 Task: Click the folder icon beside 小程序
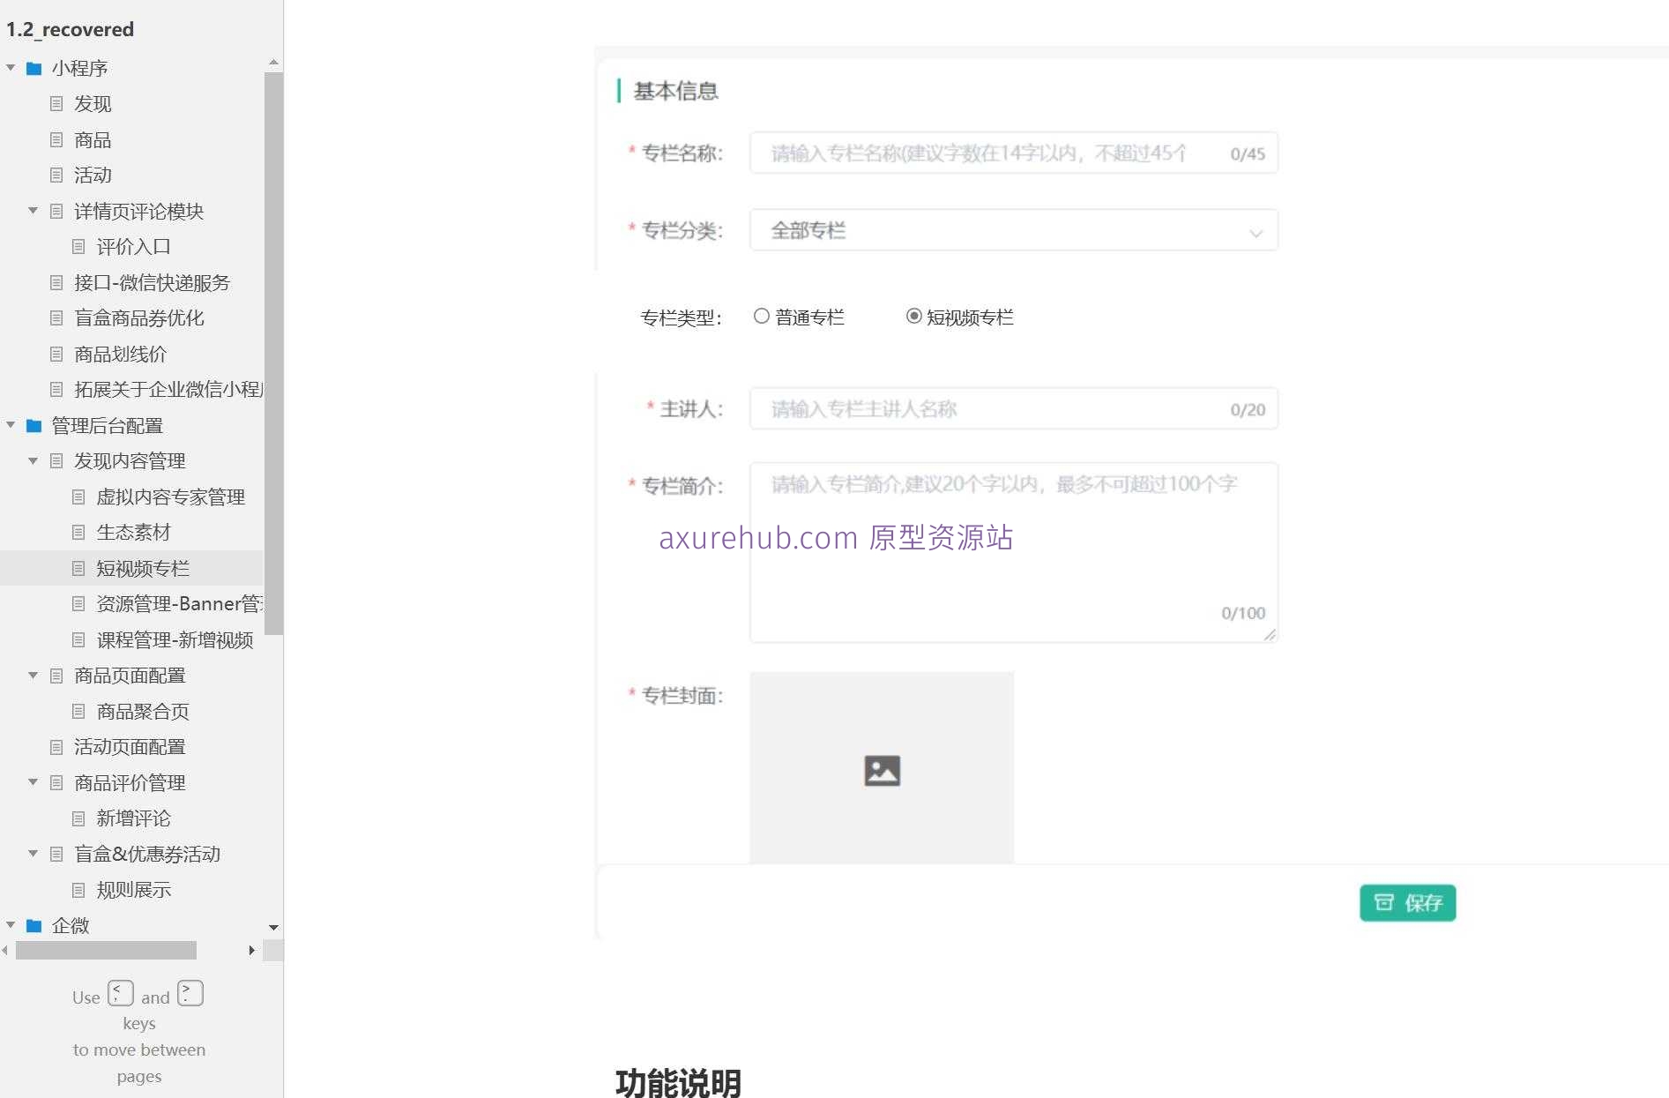point(34,68)
